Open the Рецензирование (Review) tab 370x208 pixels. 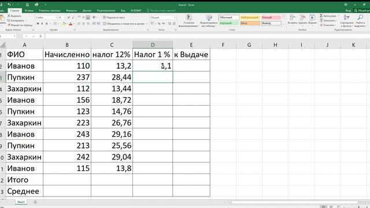click(106, 10)
